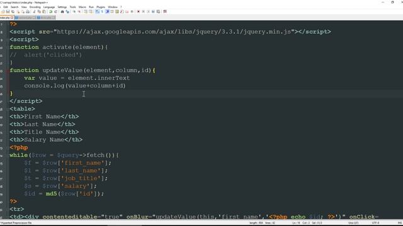Click the last icon on the toolbar

pos(165,11)
